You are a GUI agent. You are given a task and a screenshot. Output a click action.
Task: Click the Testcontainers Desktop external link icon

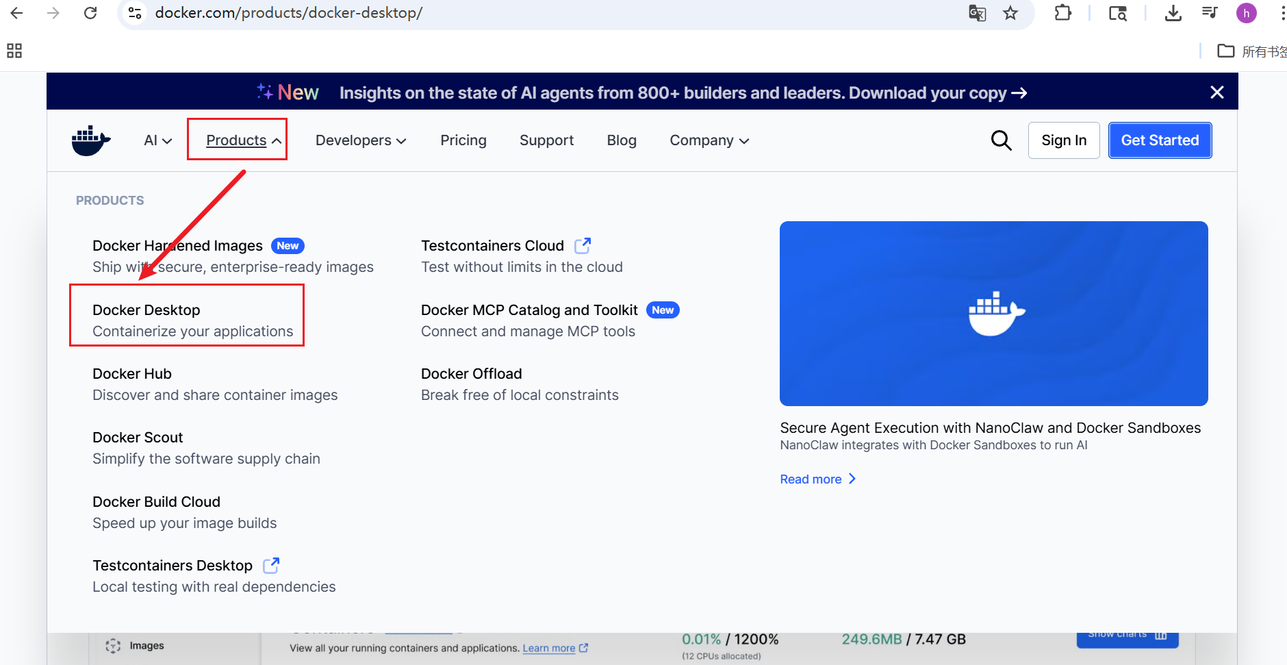[271, 565]
